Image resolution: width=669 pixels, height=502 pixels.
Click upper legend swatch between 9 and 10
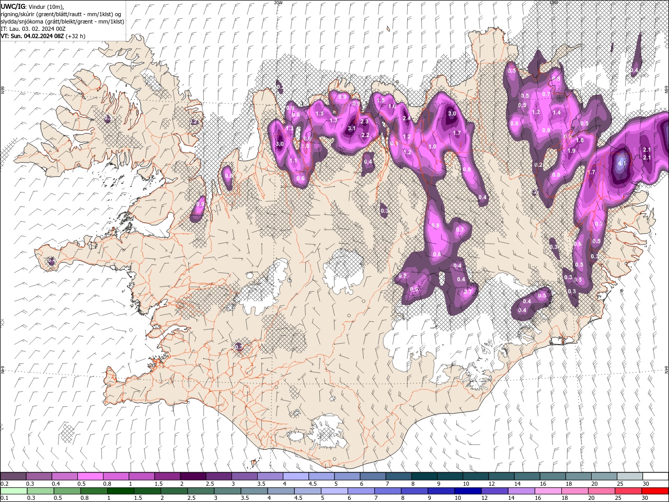451,476
